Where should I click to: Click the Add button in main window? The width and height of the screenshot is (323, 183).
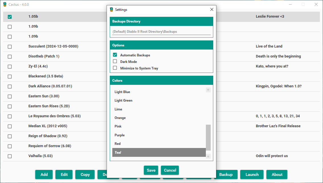click(x=44, y=174)
